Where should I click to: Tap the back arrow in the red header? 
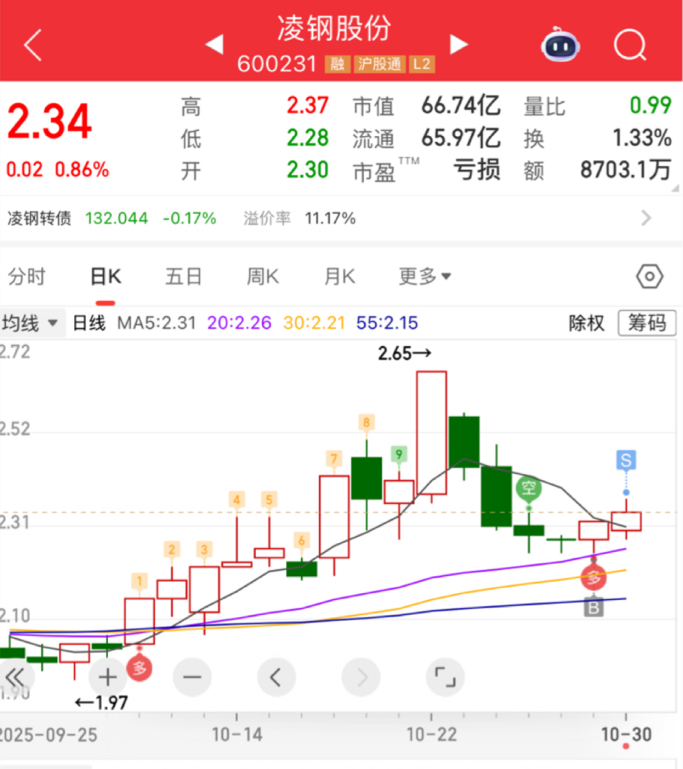[x=33, y=45]
